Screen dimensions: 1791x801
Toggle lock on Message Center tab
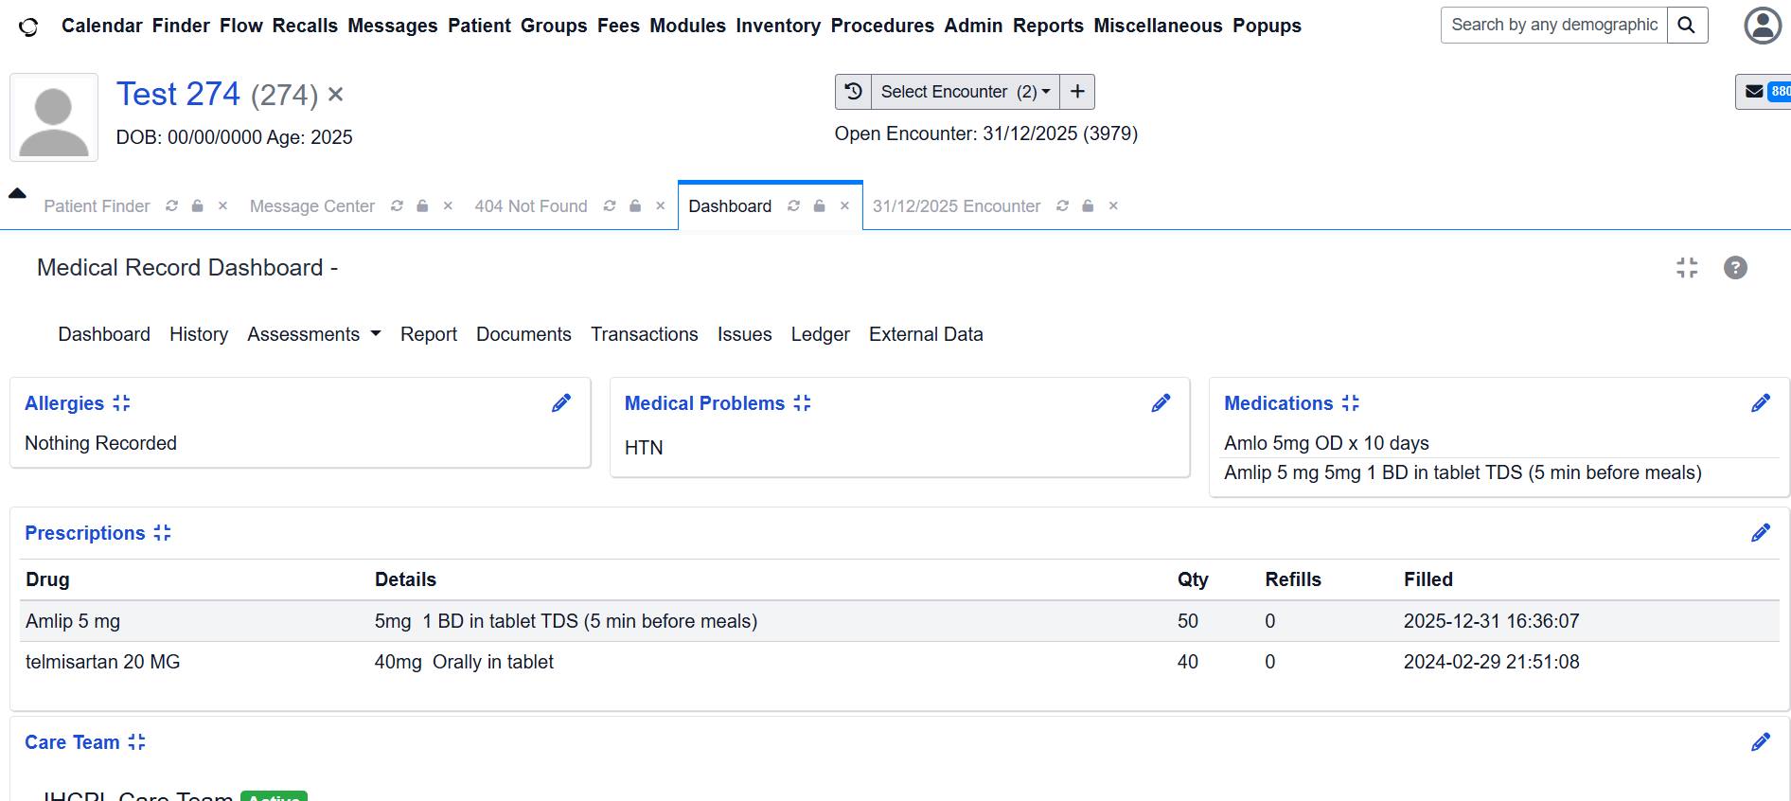click(x=423, y=206)
